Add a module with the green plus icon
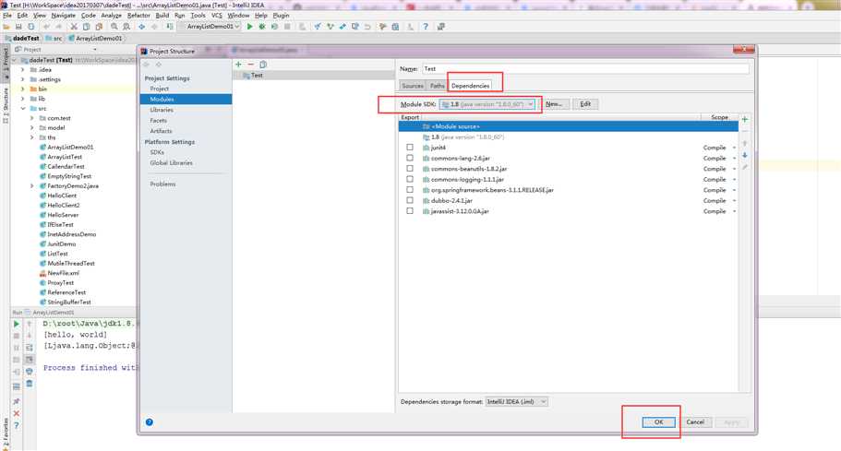Image resolution: width=841 pixels, height=451 pixels. [238, 64]
